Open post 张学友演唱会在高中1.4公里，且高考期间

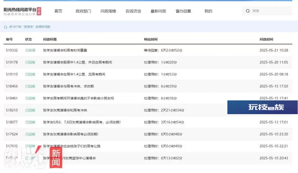tap(74, 74)
